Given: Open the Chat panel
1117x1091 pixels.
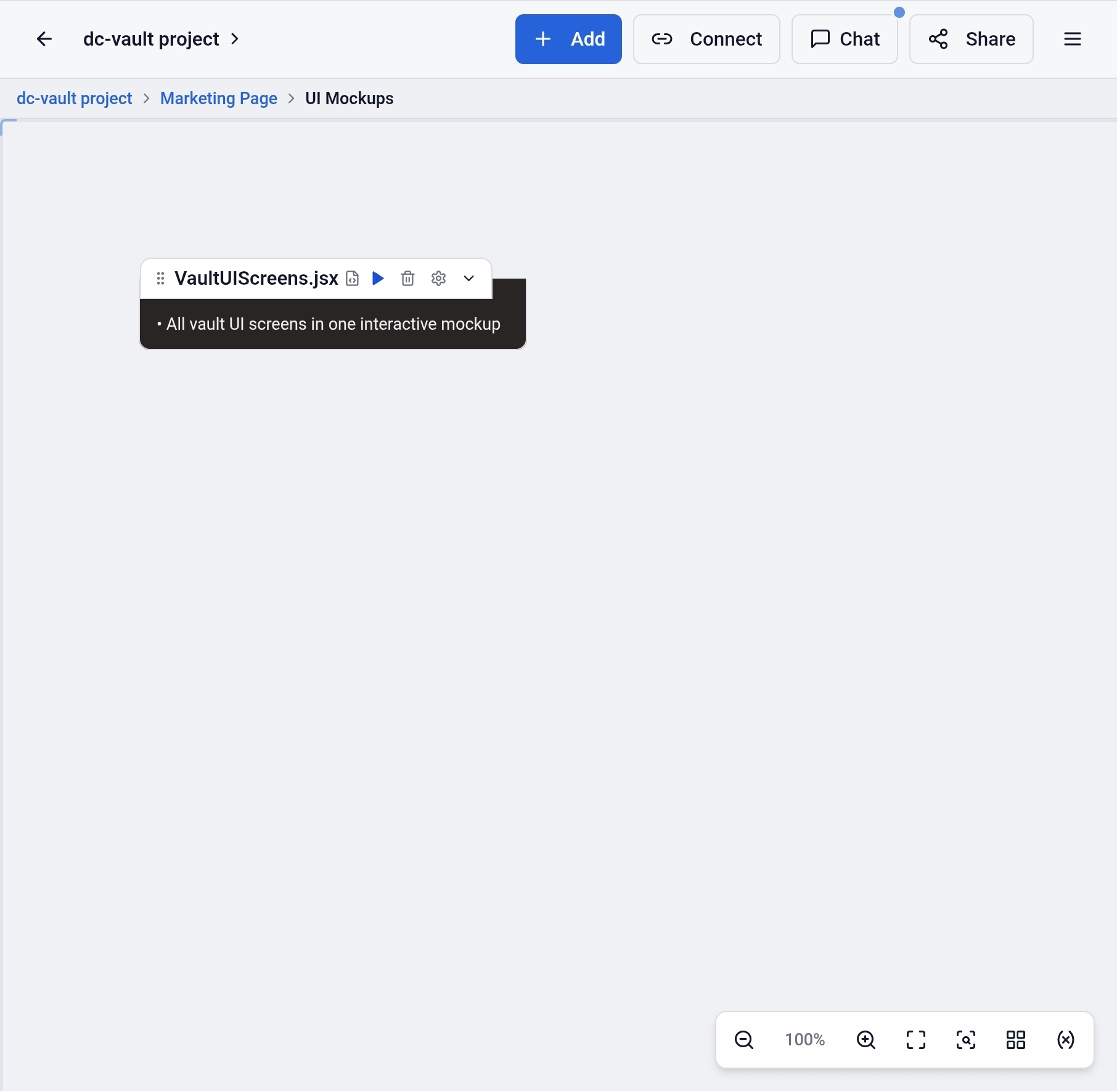Looking at the screenshot, I should (x=845, y=39).
